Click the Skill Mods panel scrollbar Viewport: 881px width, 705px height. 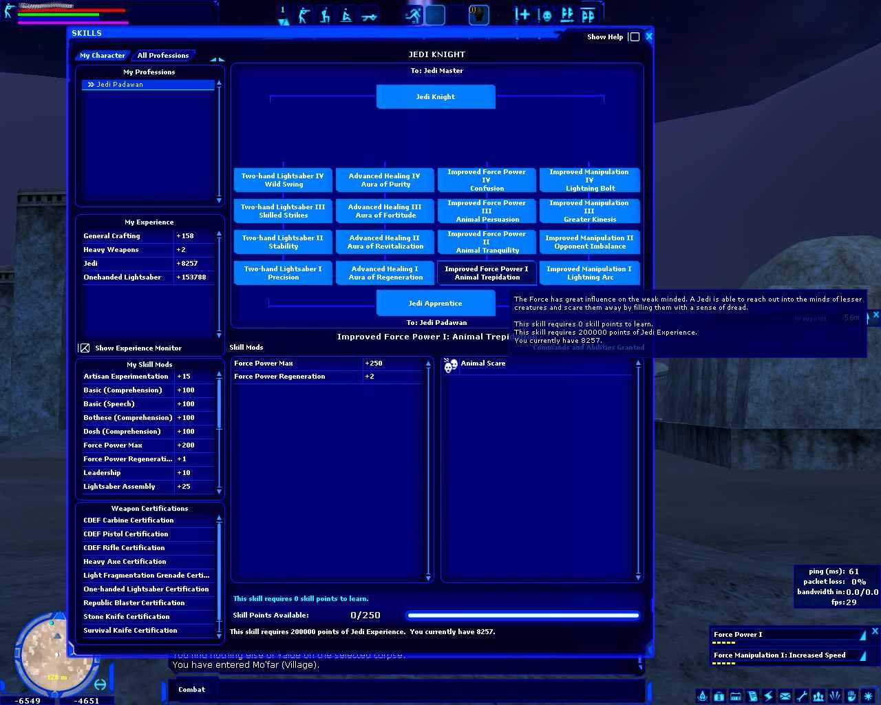tap(428, 470)
